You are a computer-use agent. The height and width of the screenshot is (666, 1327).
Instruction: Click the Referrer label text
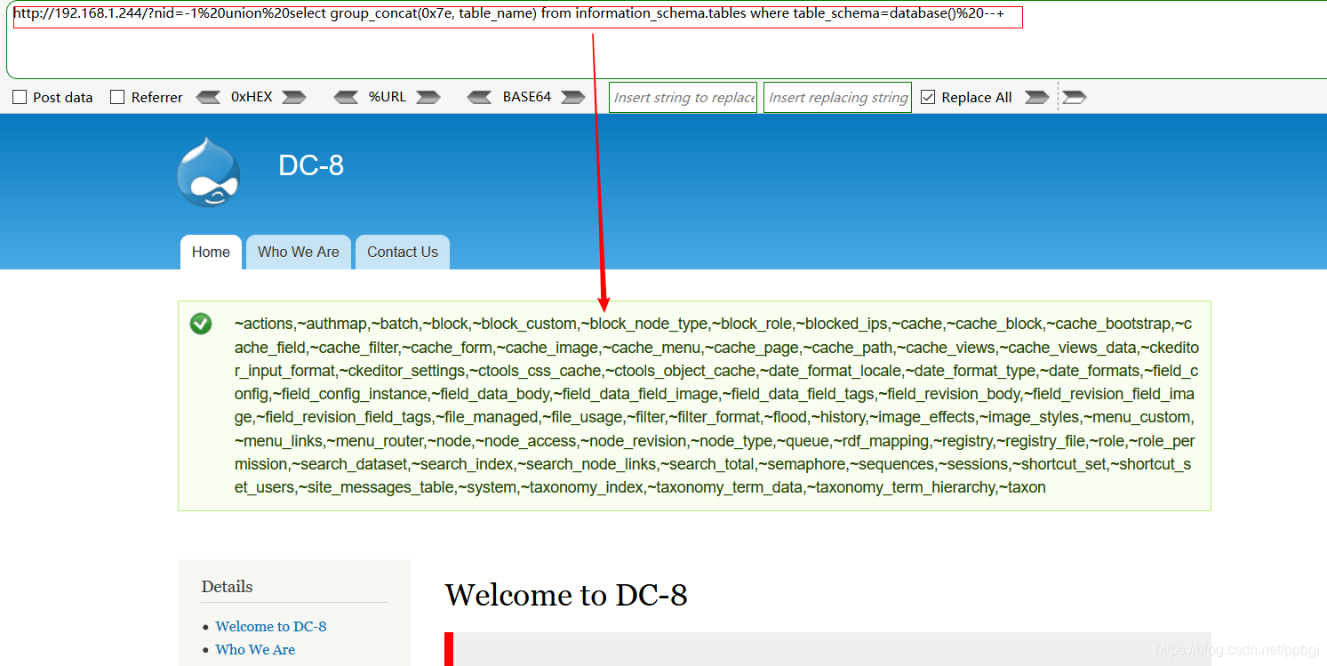pyautogui.click(x=157, y=98)
